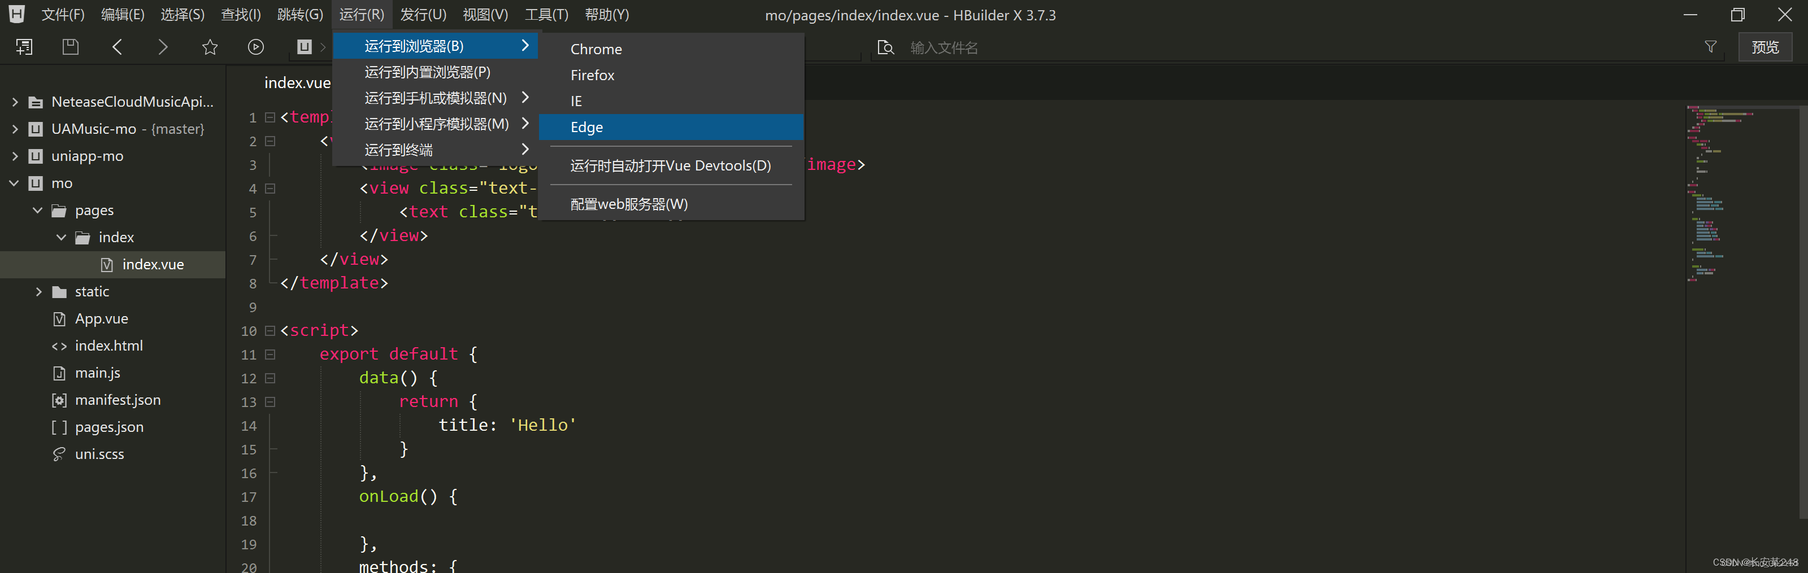The image size is (1808, 573).
Task: Click the index.html code icon
Action: [x=60, y=345]
